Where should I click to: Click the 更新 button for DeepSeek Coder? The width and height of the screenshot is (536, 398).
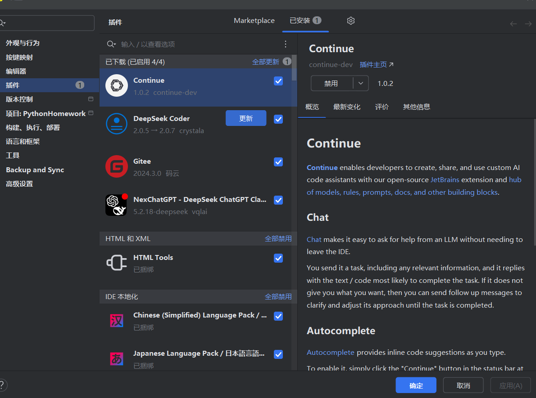(246, 118)
